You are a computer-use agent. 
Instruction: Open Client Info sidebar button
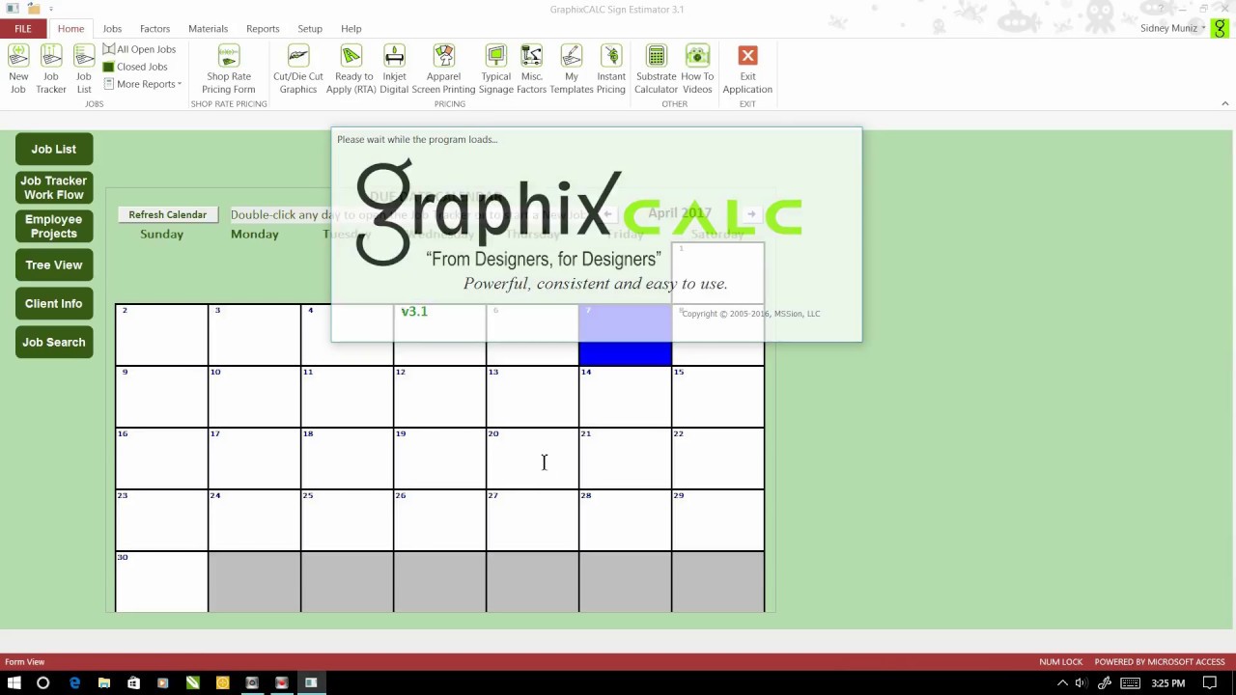coord(54,303)
